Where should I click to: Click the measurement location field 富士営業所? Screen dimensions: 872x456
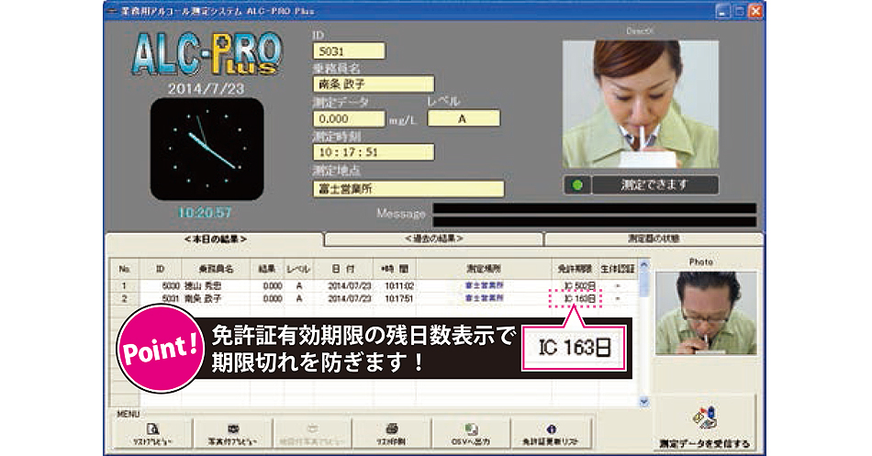[408, 188]
